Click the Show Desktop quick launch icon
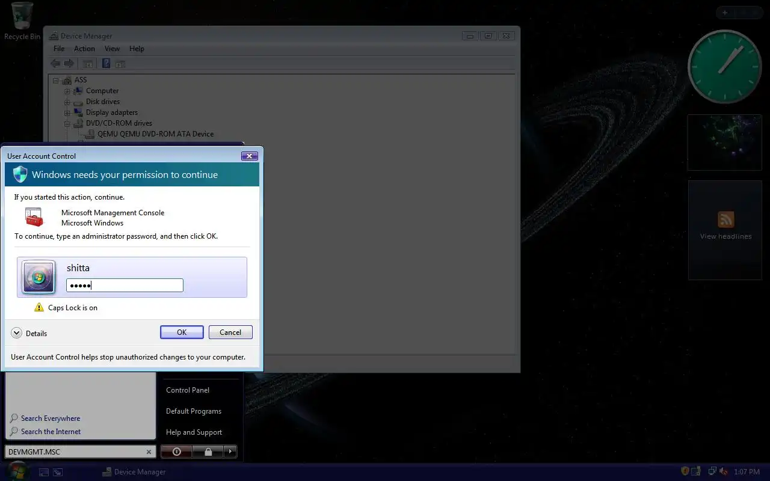770x481 pixels. point(44,472)
